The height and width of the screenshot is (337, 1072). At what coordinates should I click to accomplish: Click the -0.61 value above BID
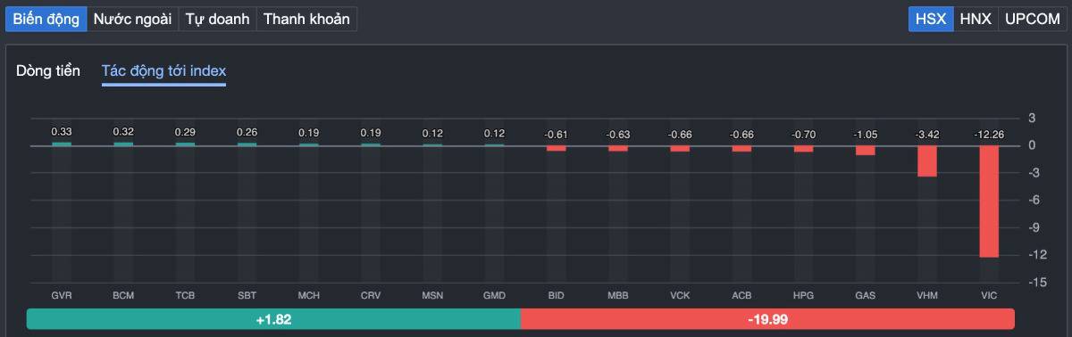pos(556,135)
